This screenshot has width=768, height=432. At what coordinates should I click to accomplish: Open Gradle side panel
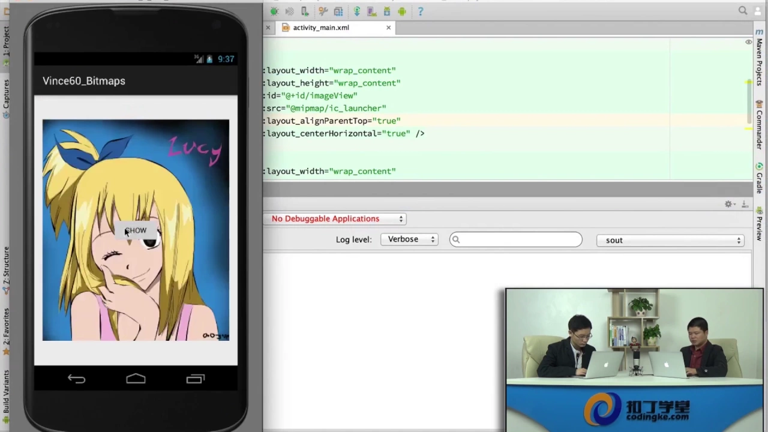[x=760, y=178]
